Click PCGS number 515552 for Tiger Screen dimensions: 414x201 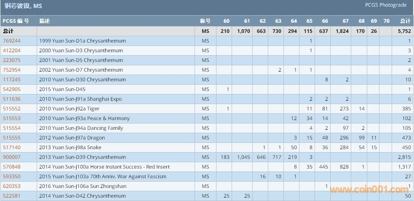tap(12, 109)
